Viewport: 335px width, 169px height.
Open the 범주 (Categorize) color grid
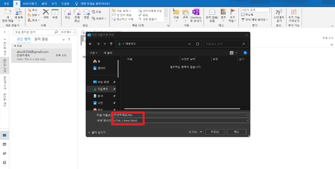click(x=223, y=12)
